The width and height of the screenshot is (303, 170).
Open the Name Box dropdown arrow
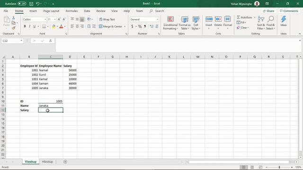[x=21, y=41]
